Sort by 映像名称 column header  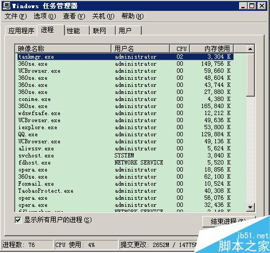(63, 49)
